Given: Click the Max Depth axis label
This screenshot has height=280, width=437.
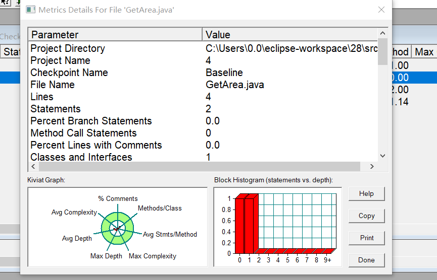Looking at the screenshot, I should [106, 256].
